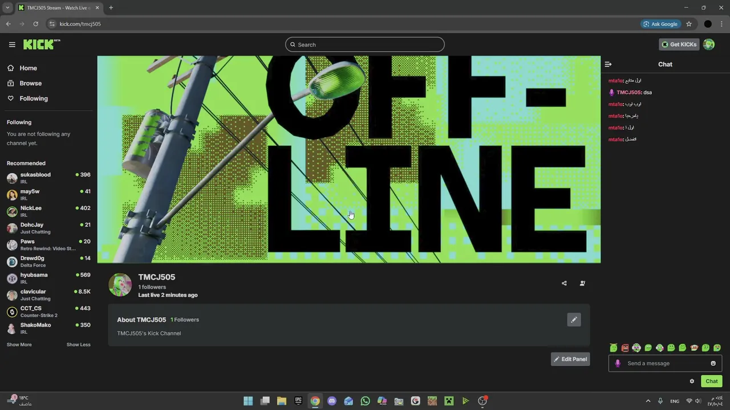Open Windows Start menu
Viewport: 730px width, 410px height.
[248, 401]
